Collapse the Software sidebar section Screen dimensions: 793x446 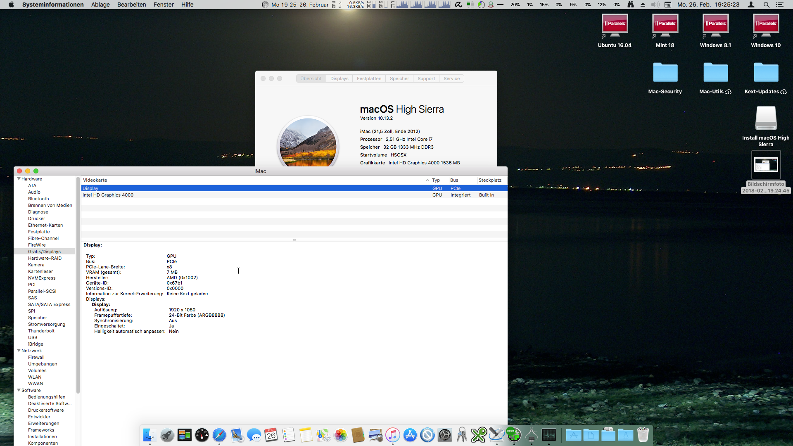pyautogui.click(x=19, y=390)
